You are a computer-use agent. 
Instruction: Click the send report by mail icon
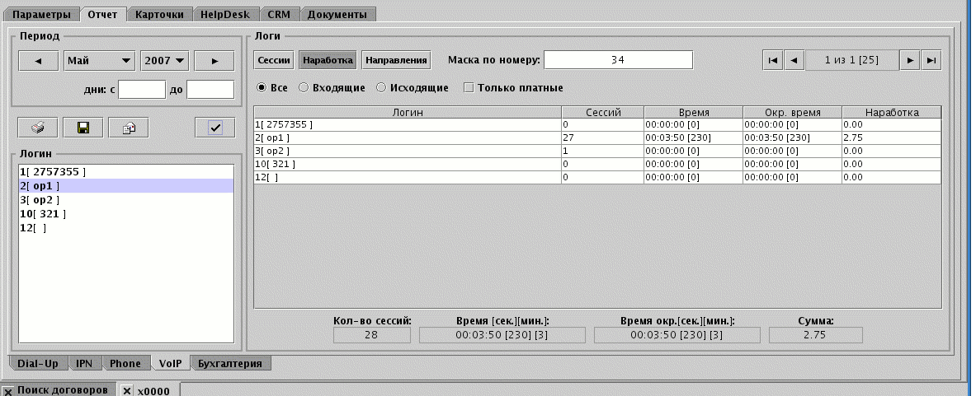[x=129, y=128]
